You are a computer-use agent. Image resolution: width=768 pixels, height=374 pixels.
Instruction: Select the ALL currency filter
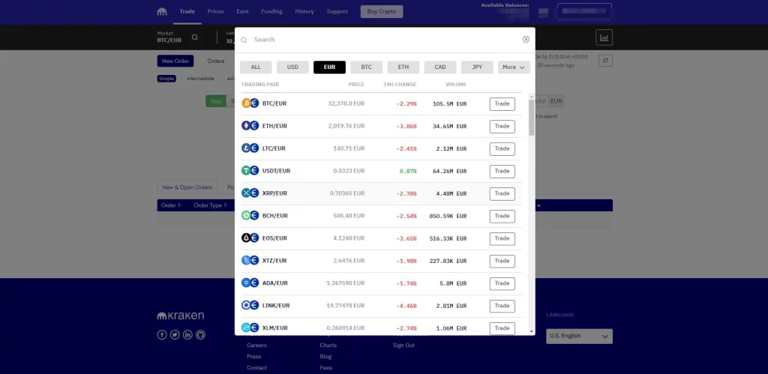click(256, 67)
